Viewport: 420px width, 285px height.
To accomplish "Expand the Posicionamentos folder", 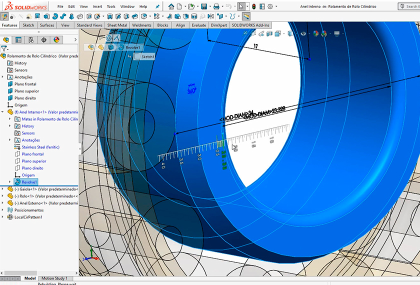I will [x=3, y=210].
